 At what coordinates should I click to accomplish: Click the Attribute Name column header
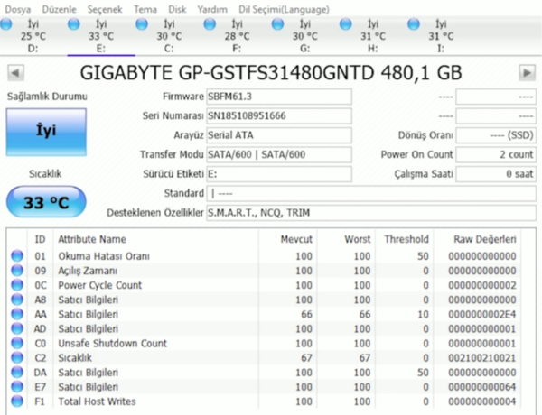(x=92, y=239)
